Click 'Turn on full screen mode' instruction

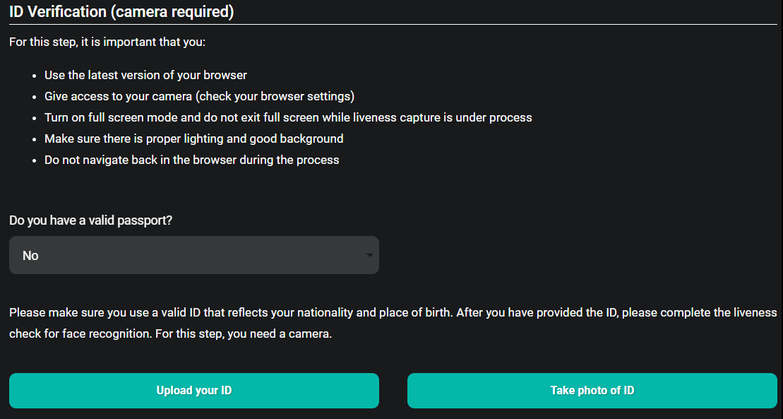tap(288, 117)
